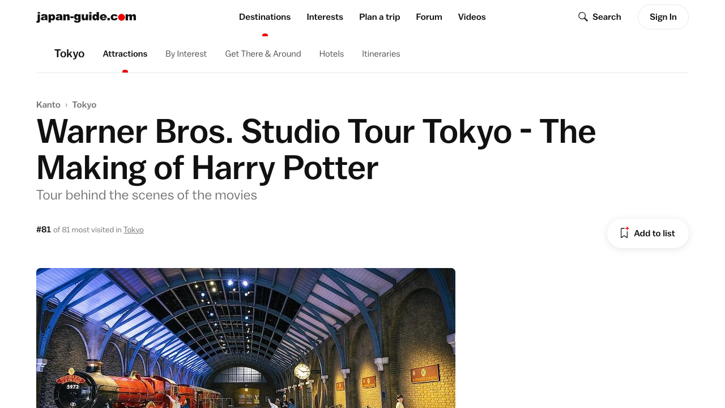Screen dimensions: 725x408
Task: Click the magnifying glass search icon
Action: pos(583,17)
